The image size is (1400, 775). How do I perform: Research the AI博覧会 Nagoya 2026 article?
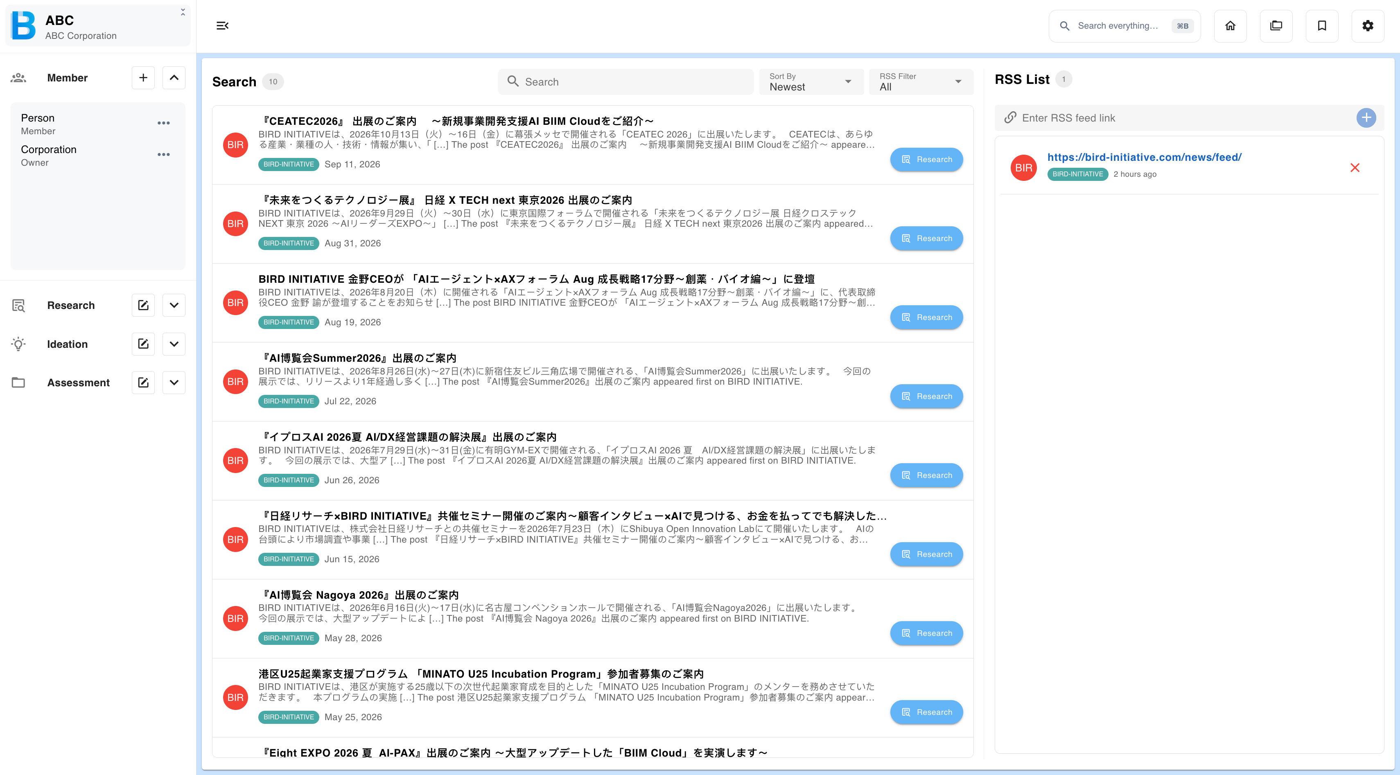(x=926, y=633)
